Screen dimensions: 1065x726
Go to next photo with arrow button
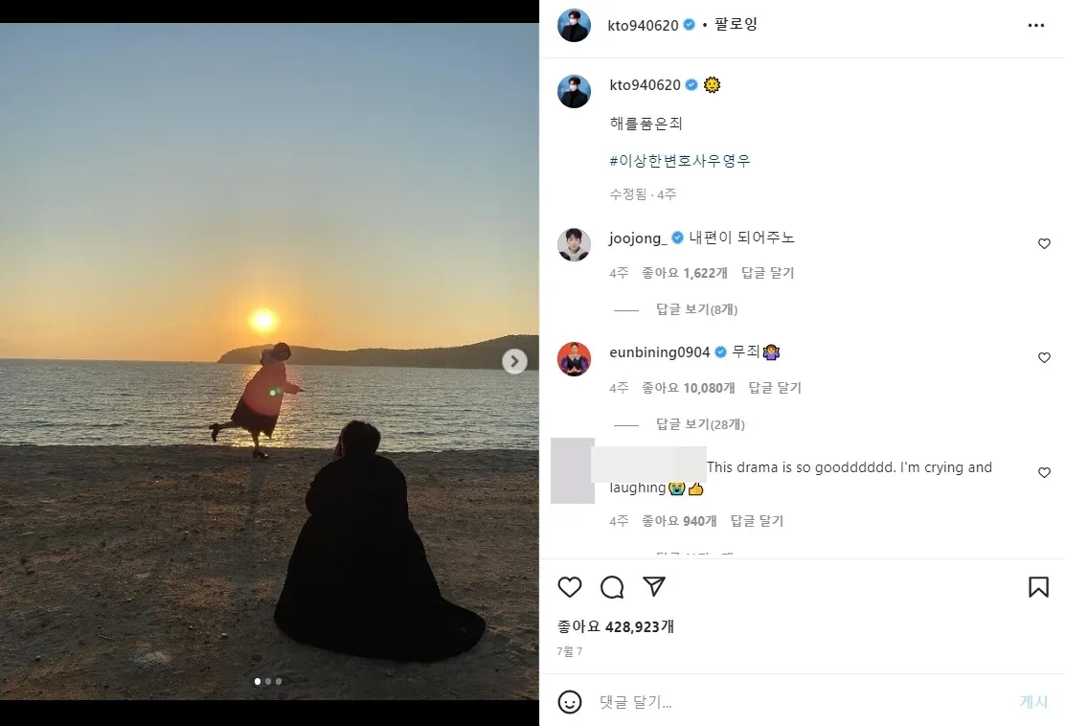pyautogui.click(x=515, y=361)
